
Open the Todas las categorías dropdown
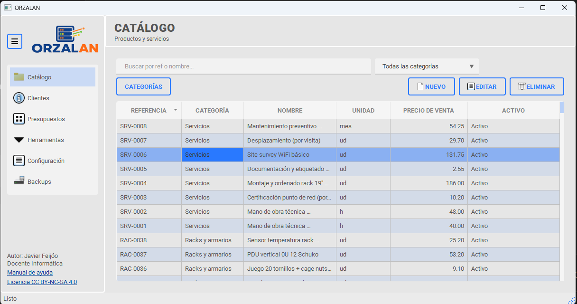click(x=427, y=66)
